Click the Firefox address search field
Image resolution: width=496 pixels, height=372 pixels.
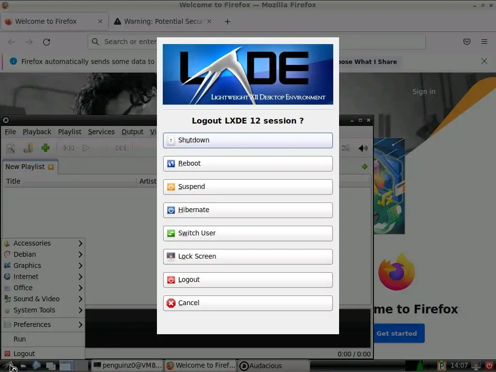pyautogui.click(x=257, y=42)
